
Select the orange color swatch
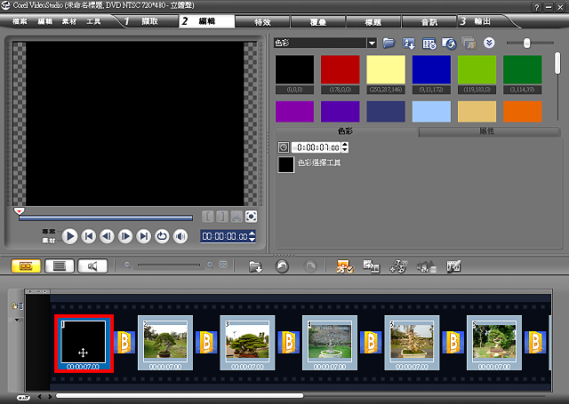pyautogui.click(x=522, y=112)
